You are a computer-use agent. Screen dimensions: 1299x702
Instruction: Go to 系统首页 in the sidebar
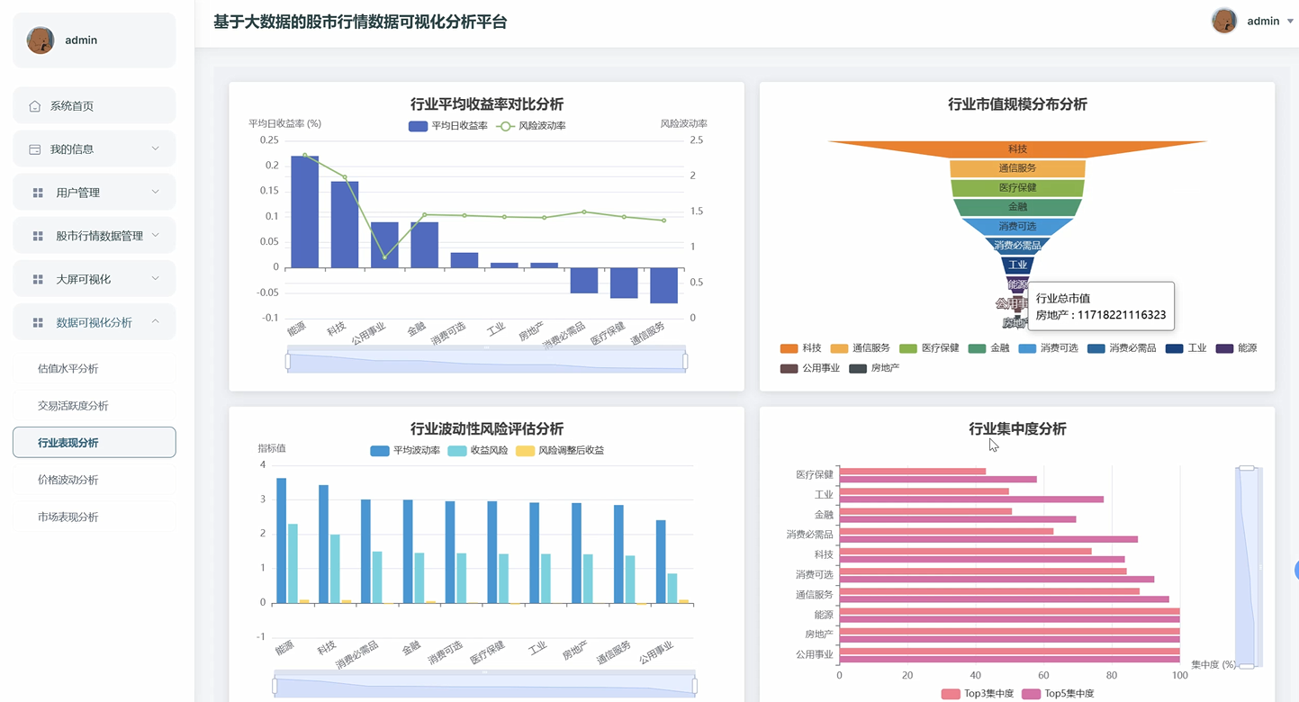(95, 106)
